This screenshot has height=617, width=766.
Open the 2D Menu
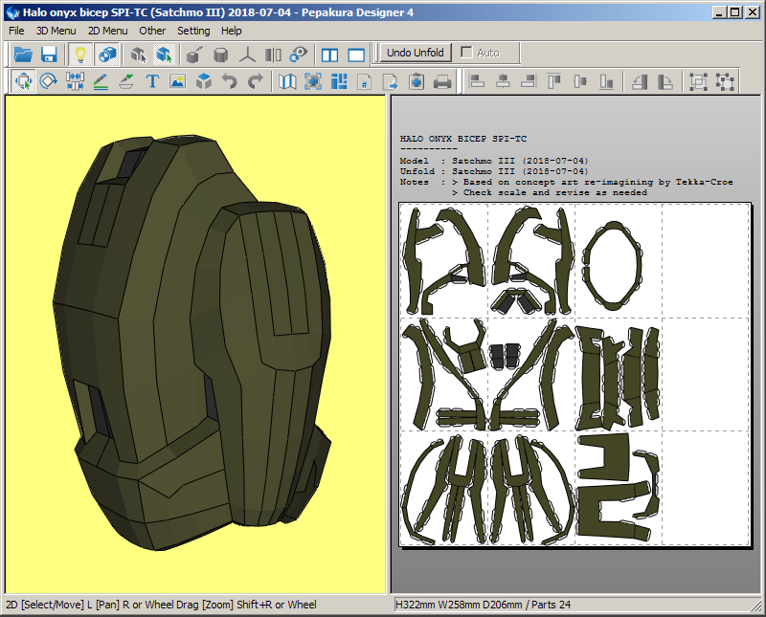107,31
